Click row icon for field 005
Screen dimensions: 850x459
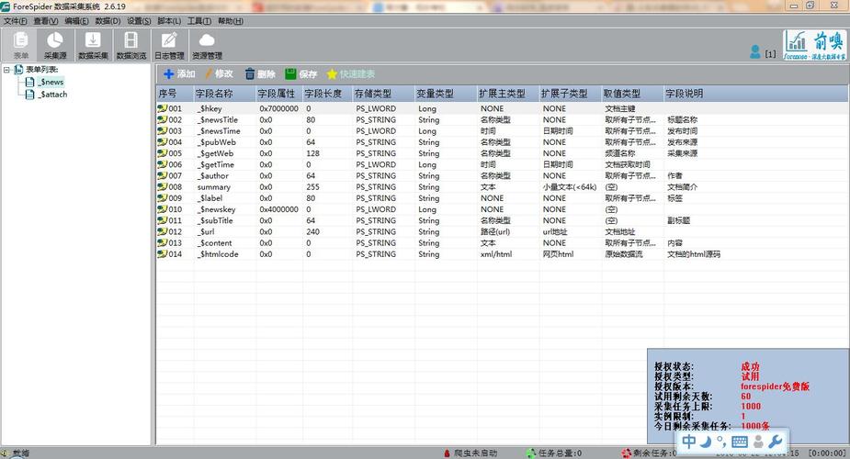click(x=162, y=153)
